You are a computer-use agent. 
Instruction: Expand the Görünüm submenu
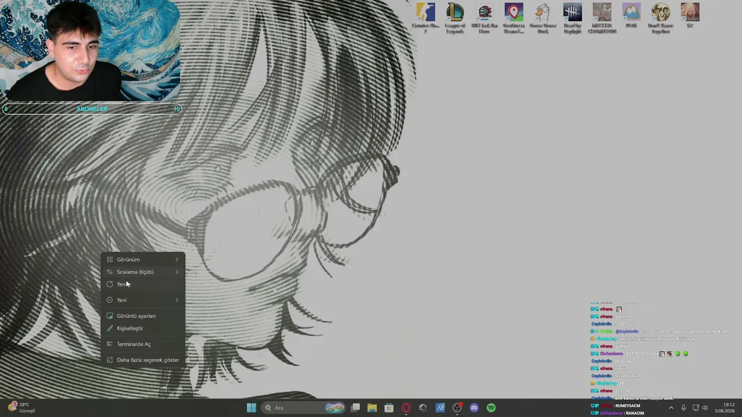(143, 259)
